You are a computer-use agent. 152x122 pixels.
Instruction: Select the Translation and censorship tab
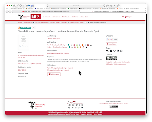pyautogui.click(x=113, y=11)
